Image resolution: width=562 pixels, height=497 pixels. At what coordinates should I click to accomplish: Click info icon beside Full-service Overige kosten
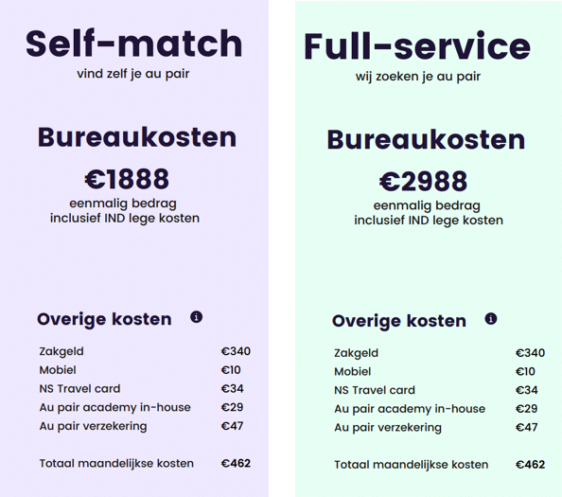point(491,318)
